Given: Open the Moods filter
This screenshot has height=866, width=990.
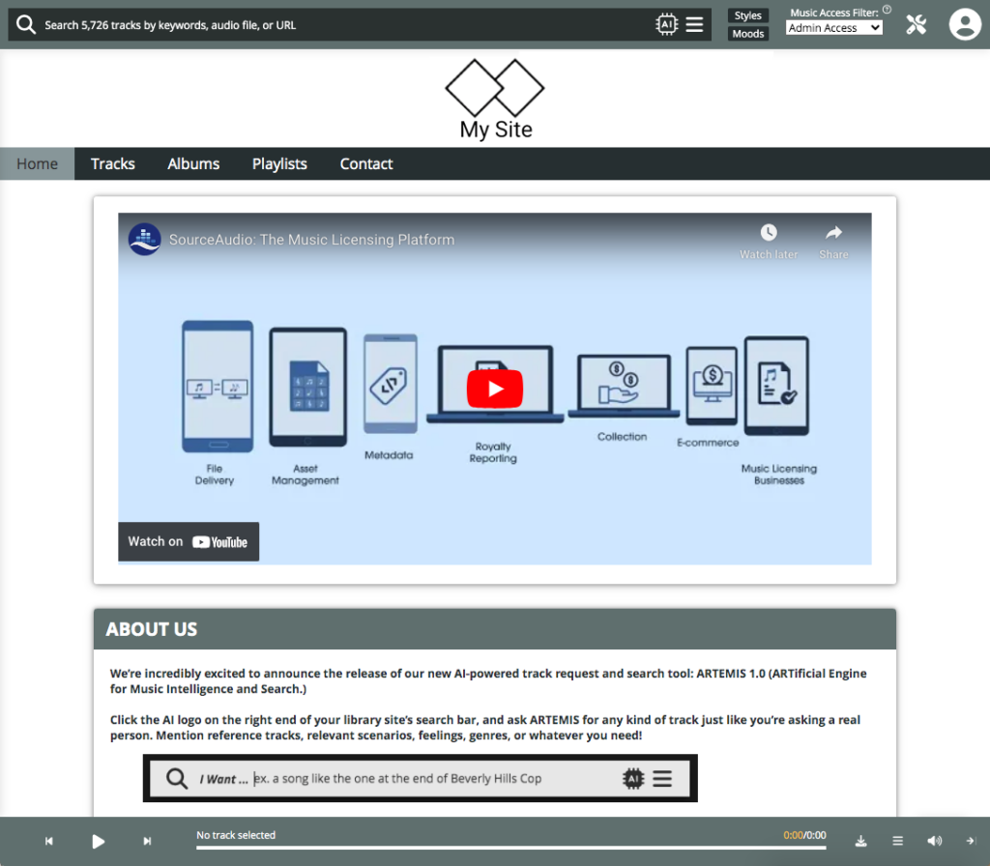Looking at the screenshot, I should [748, 34].
